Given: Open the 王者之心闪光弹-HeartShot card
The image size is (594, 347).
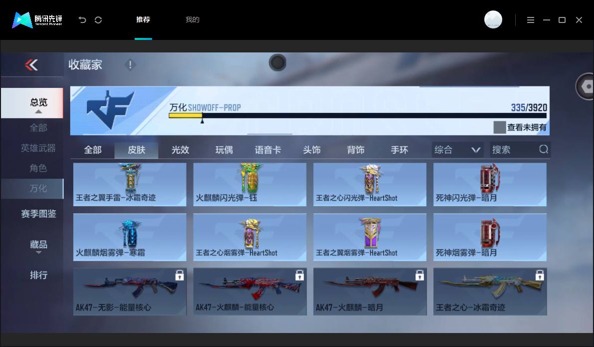Looking at the screenshot, I should pyautogui.click(x=370, y=184).
